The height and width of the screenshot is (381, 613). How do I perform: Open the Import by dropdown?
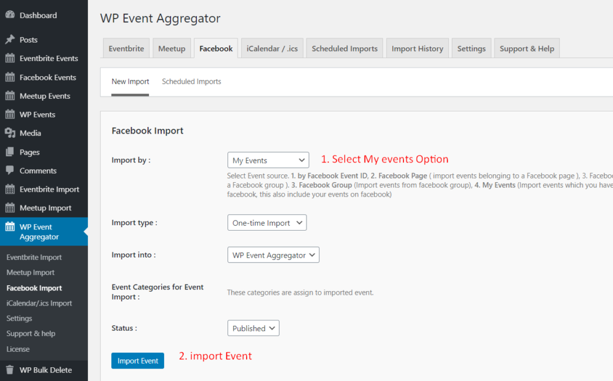tap(268, 161)
